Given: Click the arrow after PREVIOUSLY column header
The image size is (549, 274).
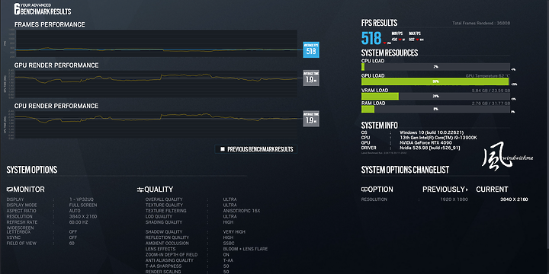Looking at the screenshot, I should click(x=467, y=190).
